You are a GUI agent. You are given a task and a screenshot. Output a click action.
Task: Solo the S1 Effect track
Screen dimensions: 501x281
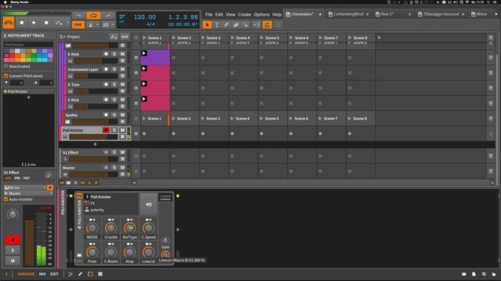pyautogui.click(x=114, y=152)
